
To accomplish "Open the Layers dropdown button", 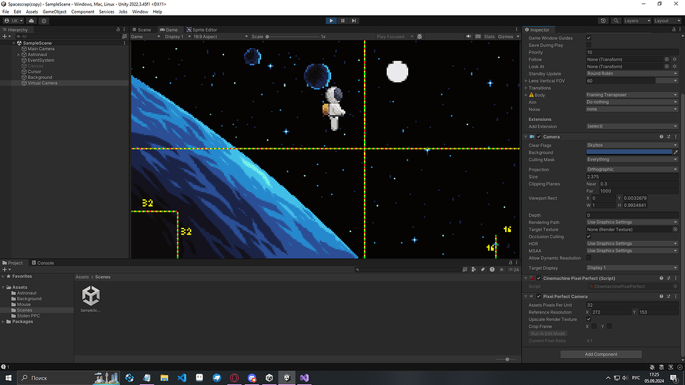I will coord(636,20).
